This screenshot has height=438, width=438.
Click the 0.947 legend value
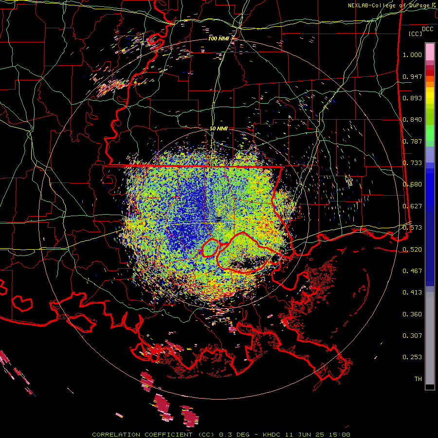coord(412,76)
